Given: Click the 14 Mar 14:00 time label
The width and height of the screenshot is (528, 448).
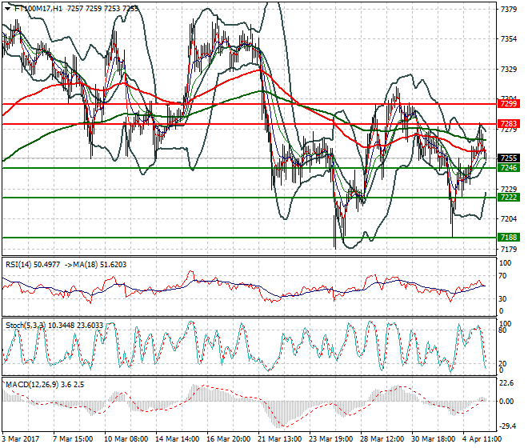Looking at the screenshot, I should pyautogui.click(x=177, y=439).
